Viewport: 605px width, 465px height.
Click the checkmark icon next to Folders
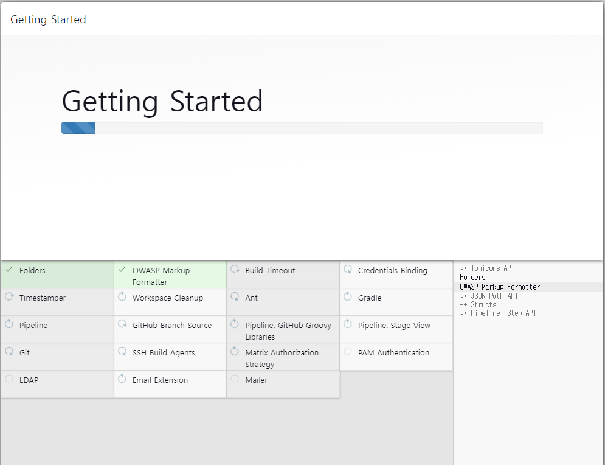coord(9,269)
